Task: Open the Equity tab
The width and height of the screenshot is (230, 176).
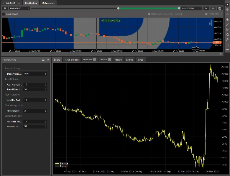Action: click(x=57, y=59)
